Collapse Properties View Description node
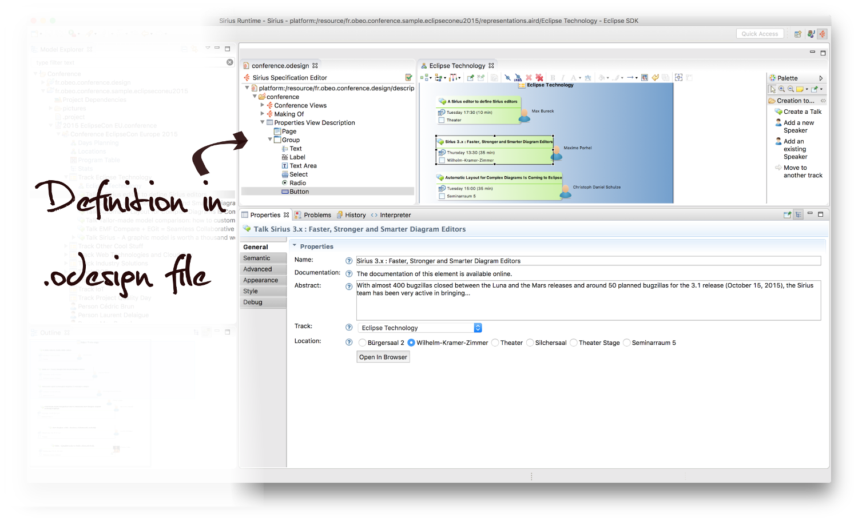Viewport: 858px width, 521px height. 263,122
